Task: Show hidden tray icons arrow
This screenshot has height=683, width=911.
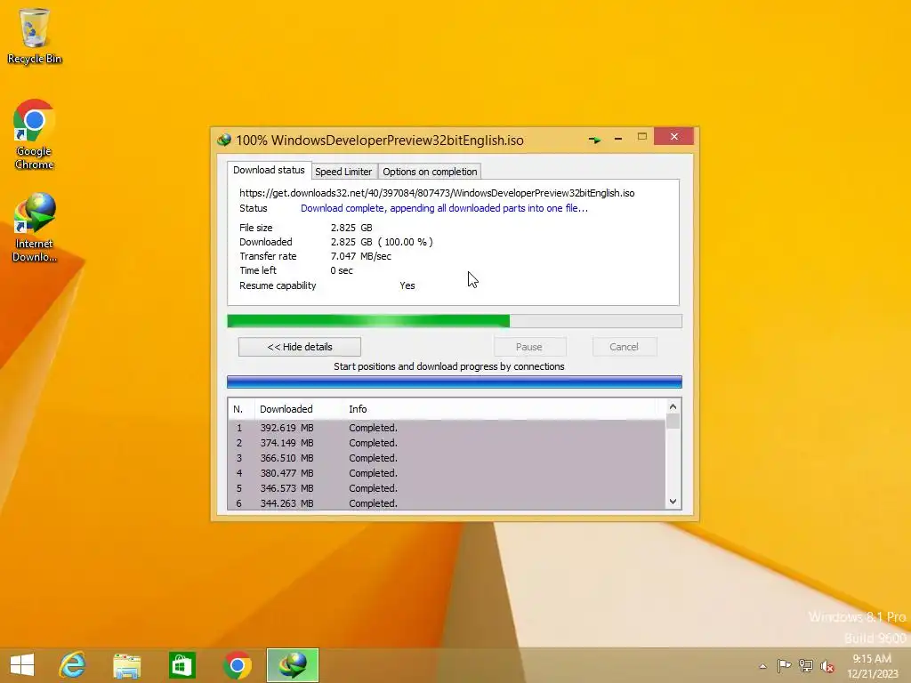Action: pos(762,666)
